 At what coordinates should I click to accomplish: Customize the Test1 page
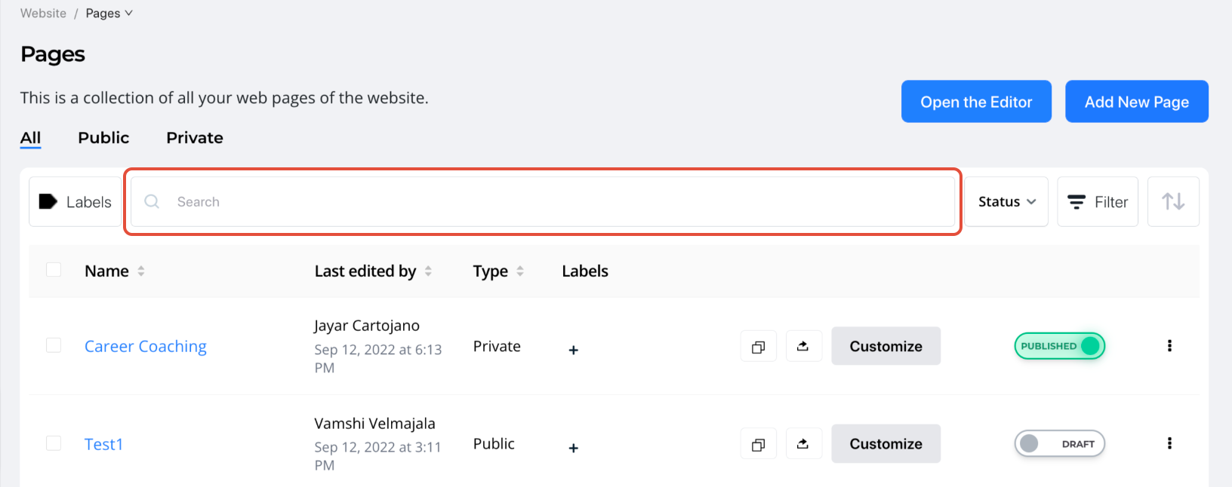coord(886,444)
